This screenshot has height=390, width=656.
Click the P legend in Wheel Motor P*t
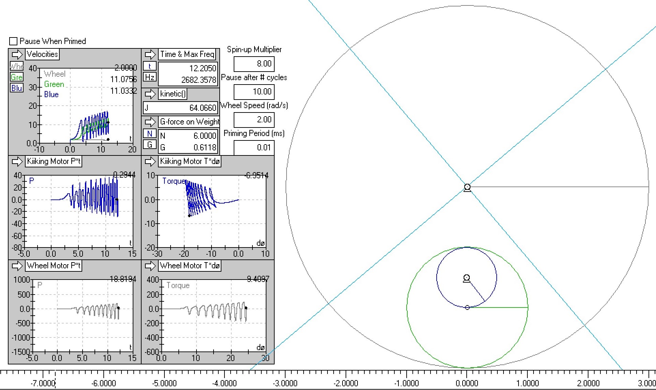[40, 285]
